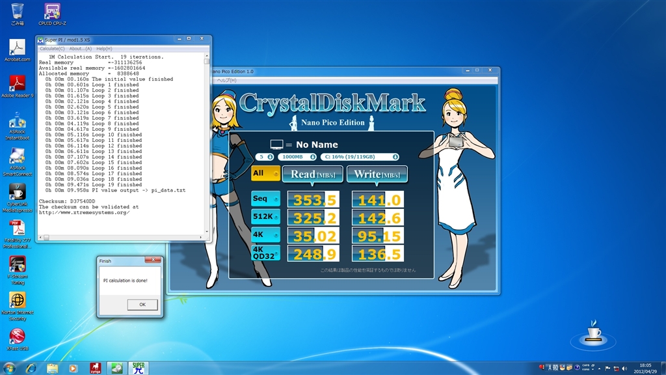Viewport: 666px width, 375px height.
Task: Click the Super PI horizontal scrollbar left arrow
Action: click(x=41, y=237)
